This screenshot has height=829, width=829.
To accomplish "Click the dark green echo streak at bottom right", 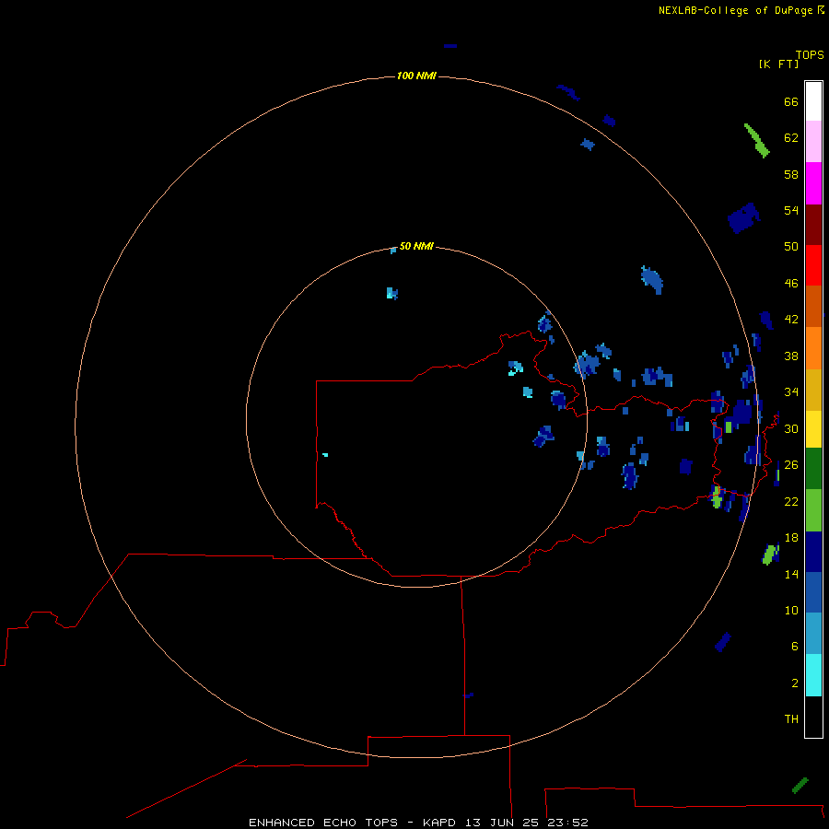I will click(x=800, y=785).
